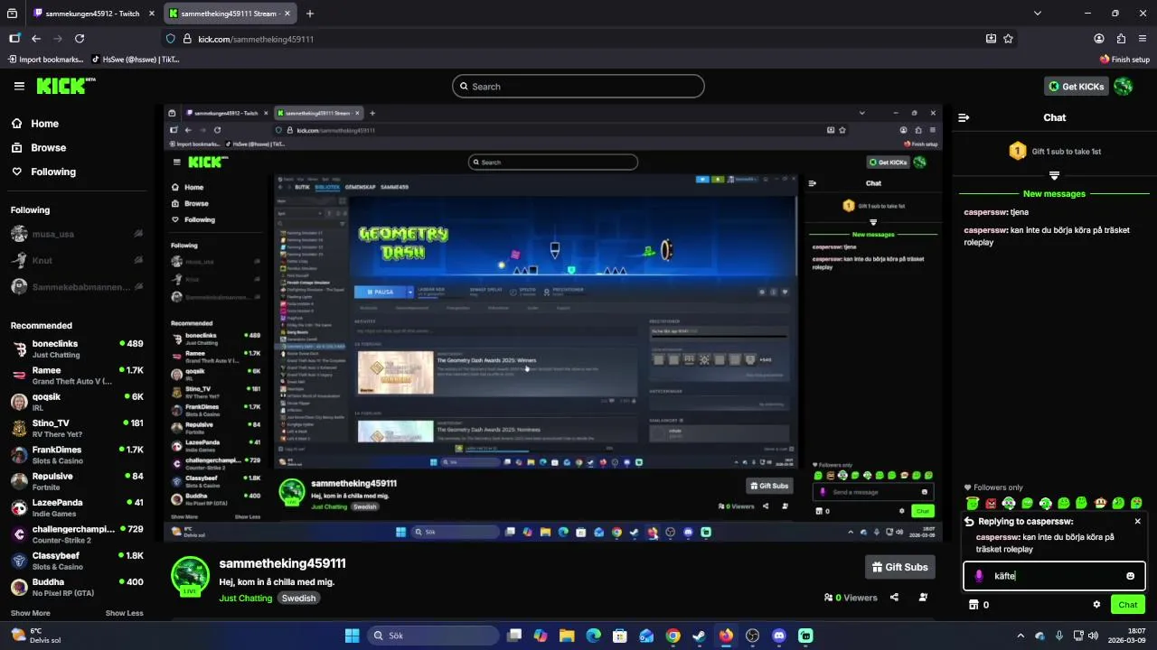Screen dimensions: 1157x650
Task: Open the Firefox account icon in toolbar
Action: coord(1099,39)
